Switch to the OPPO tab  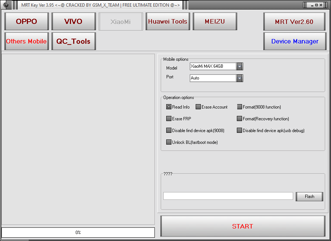point(26,21)
